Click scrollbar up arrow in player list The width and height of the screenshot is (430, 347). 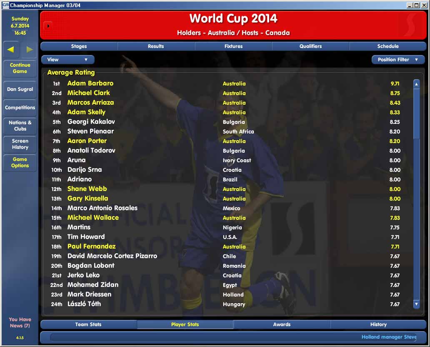pyautogui.click(x=416, y=84)
